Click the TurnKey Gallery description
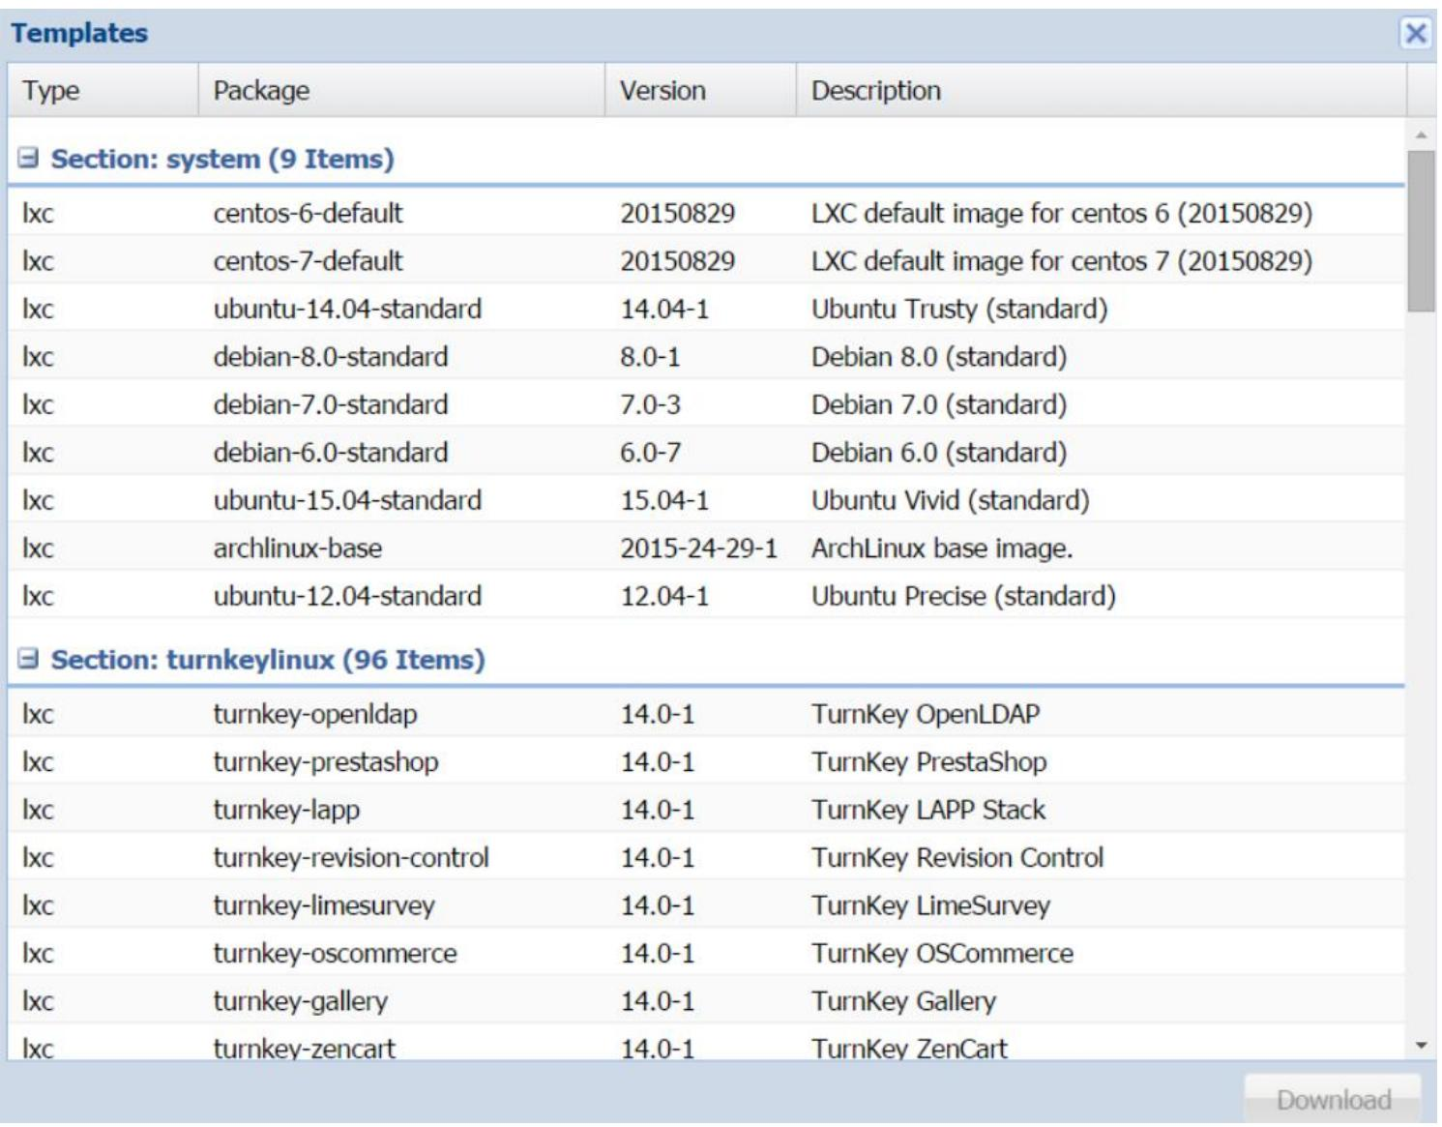 tap(903, 1001)
